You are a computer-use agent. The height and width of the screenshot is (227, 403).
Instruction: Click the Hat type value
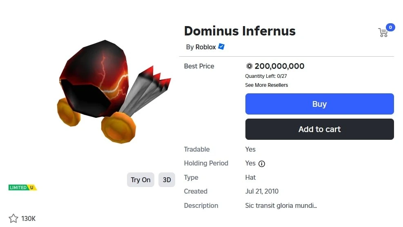click(250, 177)
